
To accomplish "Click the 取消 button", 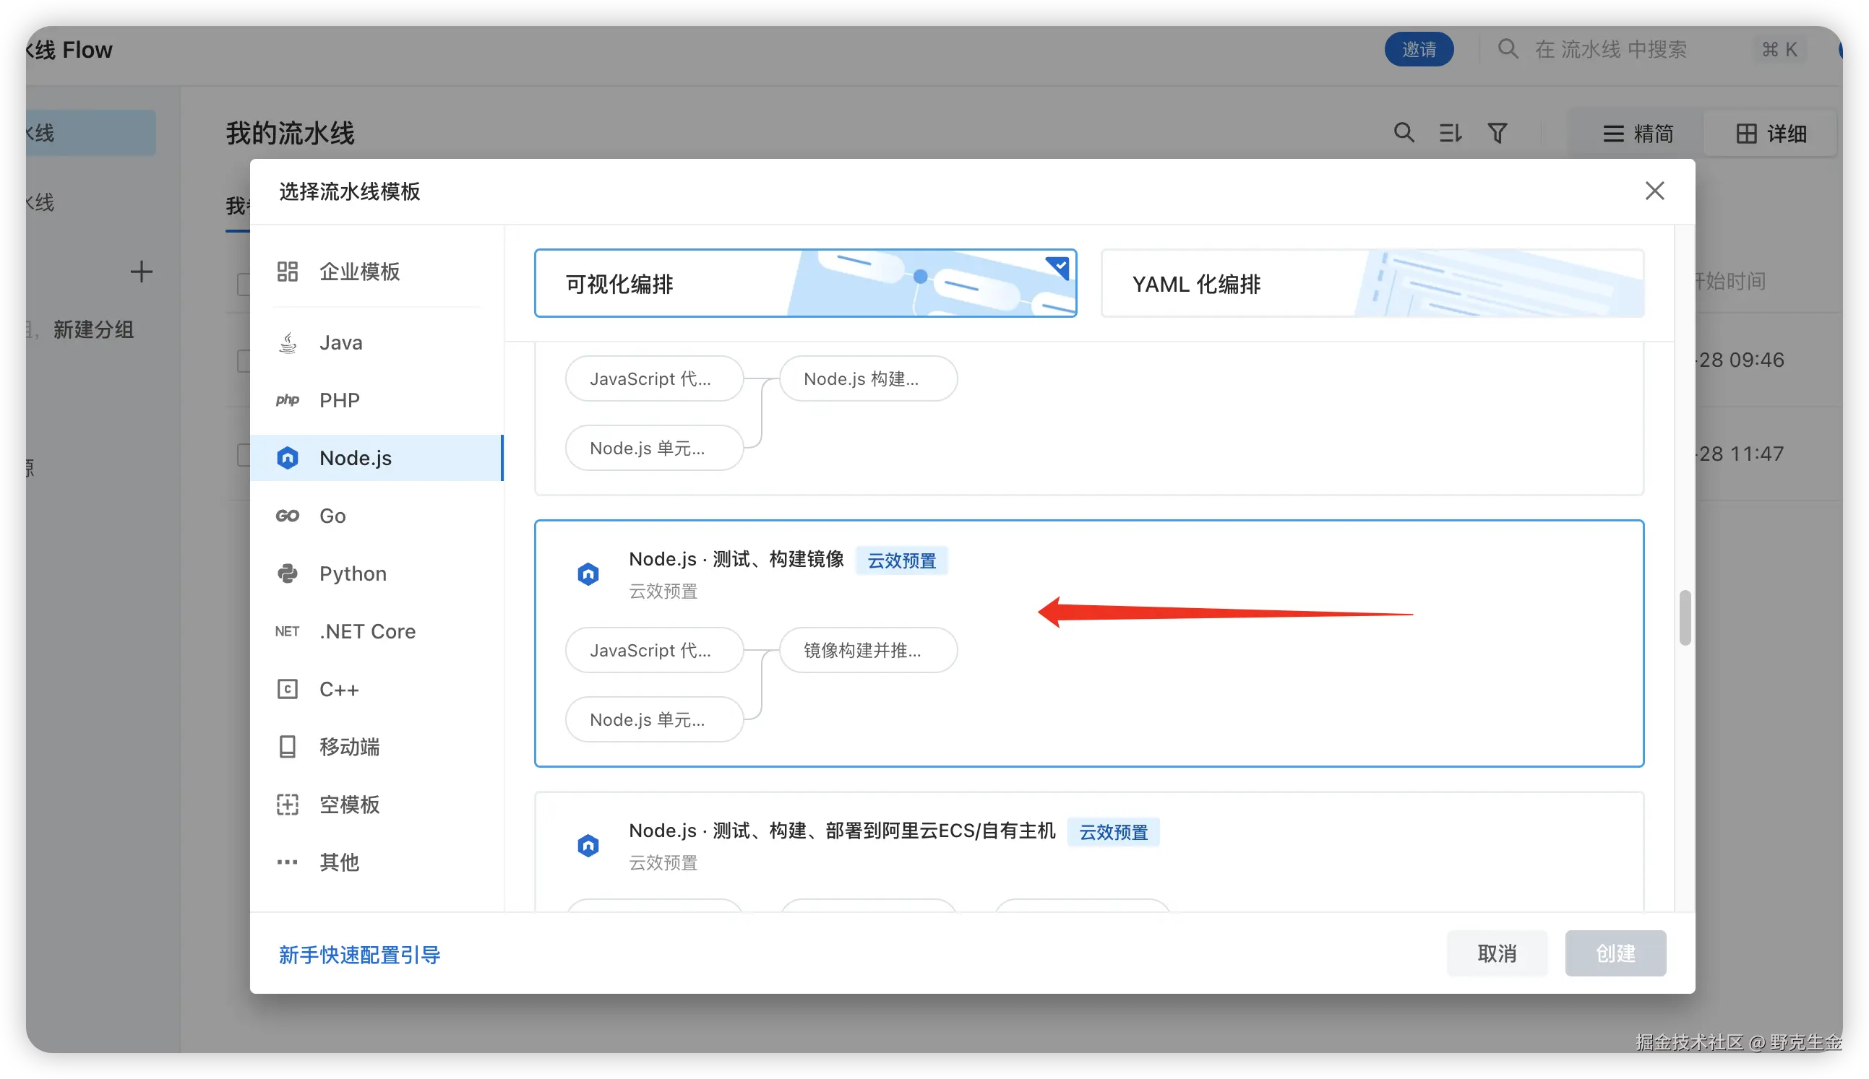I will pos(1496,954).
